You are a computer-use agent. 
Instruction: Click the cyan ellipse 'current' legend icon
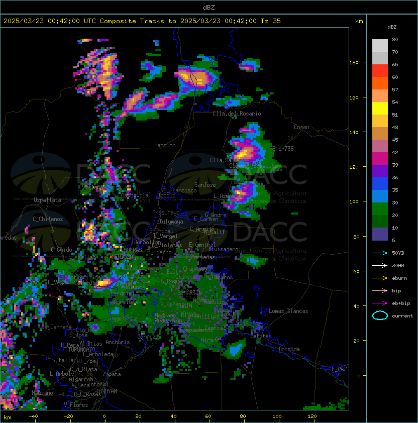(380, 315)
